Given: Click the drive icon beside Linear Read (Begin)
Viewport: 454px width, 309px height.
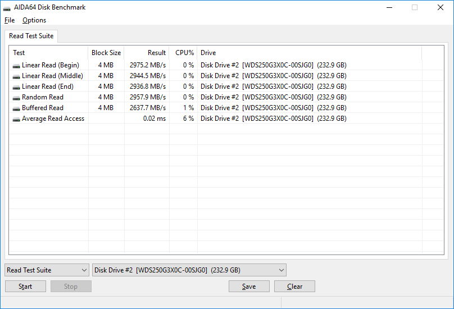Looking at the screenshot, I should tap(16, 66).
